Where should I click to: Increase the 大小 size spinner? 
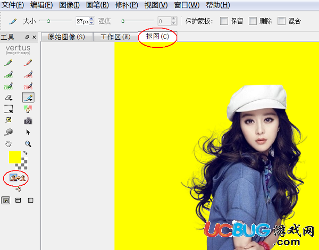click(x=91, y=19)
